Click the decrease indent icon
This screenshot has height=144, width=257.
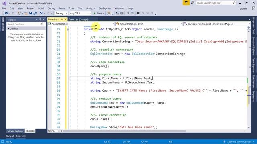tap(128, 13)
